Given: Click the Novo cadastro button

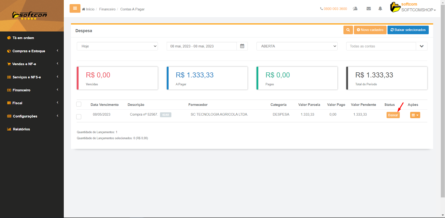Looking at the screenshot, I should pyautogui.click(x=370, y=30).
